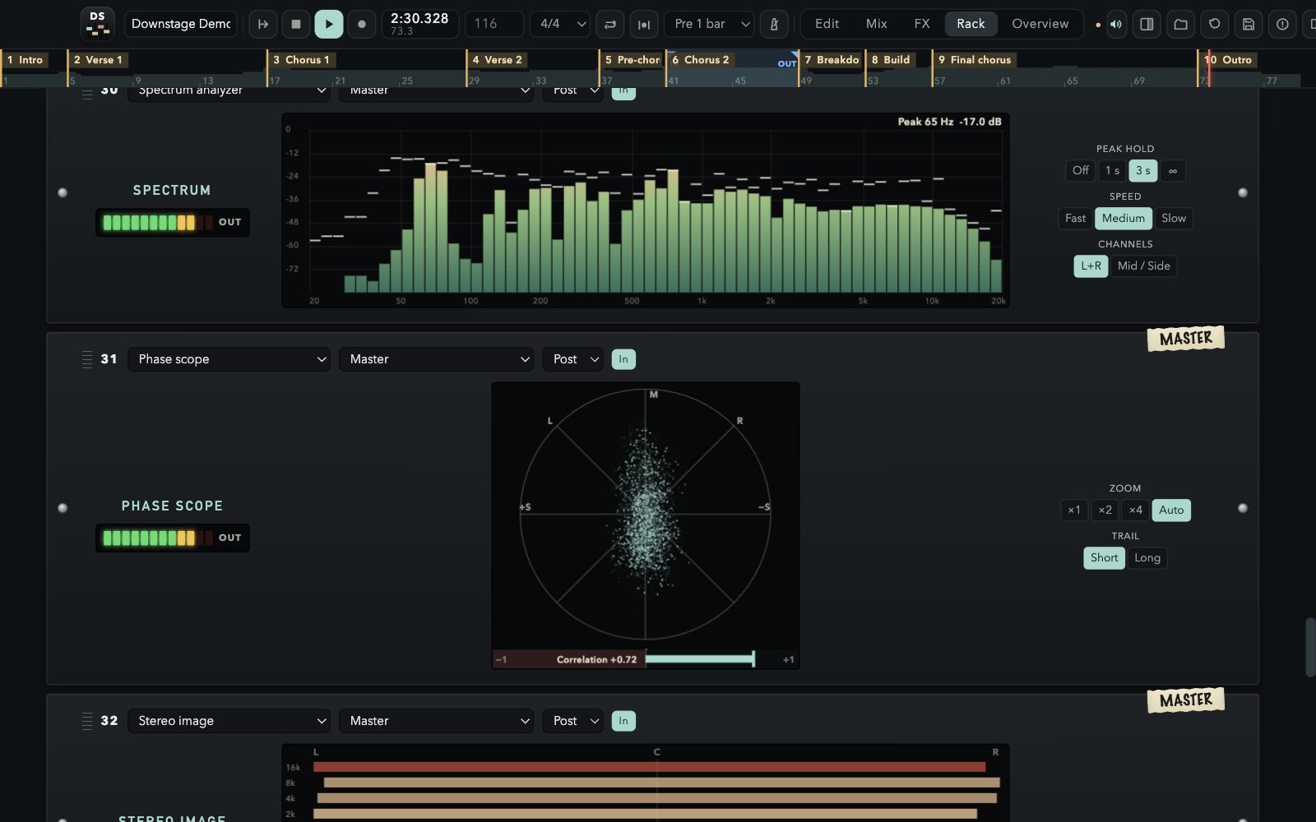The width and height of the screenshot is (1316, 822).
Task: Click the tempo field showing 116
Action: pos(494,24)
